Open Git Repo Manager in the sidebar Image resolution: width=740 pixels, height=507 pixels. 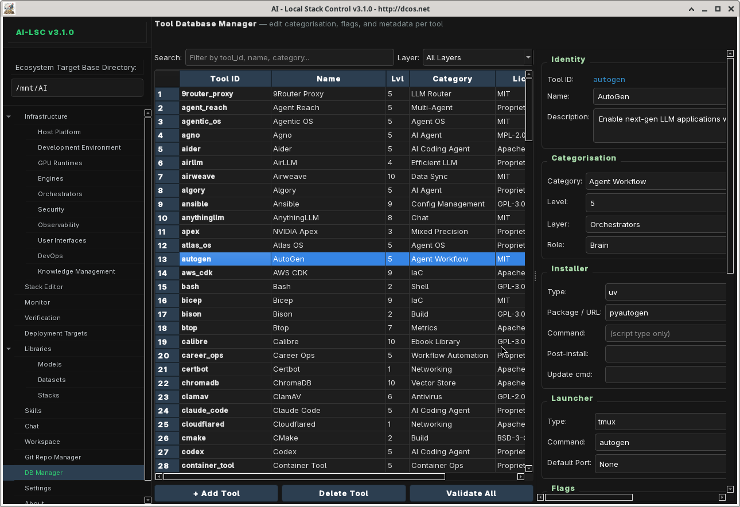click(x=53, y=458)
